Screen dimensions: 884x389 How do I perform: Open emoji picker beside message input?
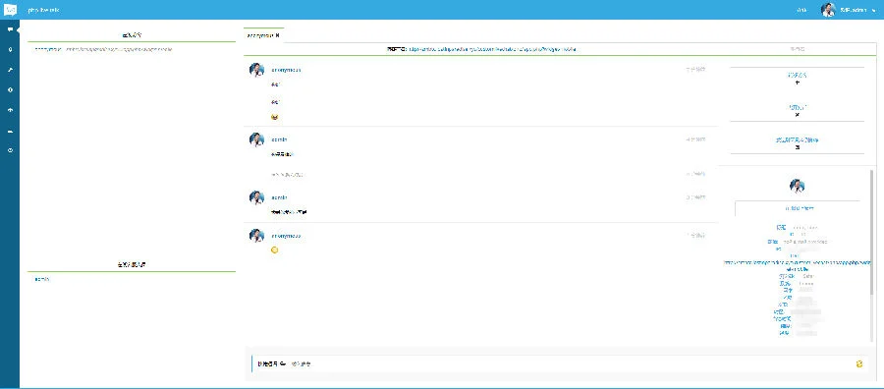tap(858, 364)
